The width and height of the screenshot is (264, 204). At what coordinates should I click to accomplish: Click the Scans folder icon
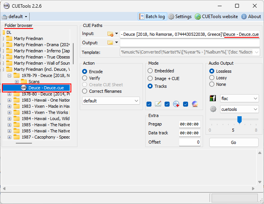(24, 82)
